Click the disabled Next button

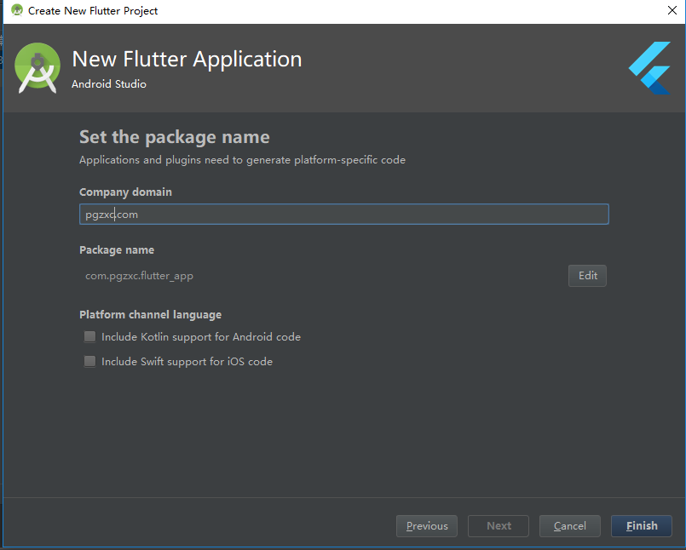(499, 525)
